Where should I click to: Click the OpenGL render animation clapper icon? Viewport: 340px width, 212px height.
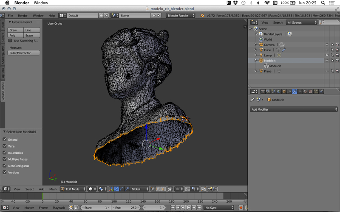click(x=215, y=189)
